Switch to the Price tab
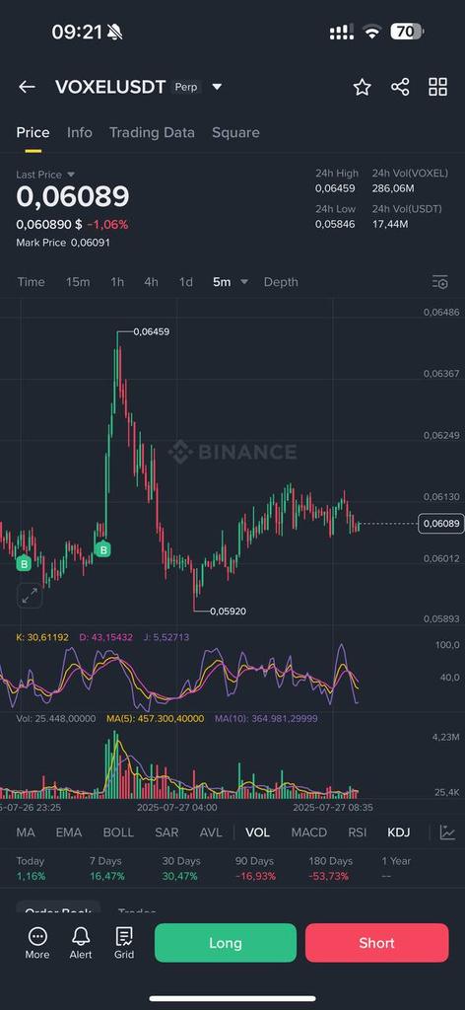 coord(33,133)
